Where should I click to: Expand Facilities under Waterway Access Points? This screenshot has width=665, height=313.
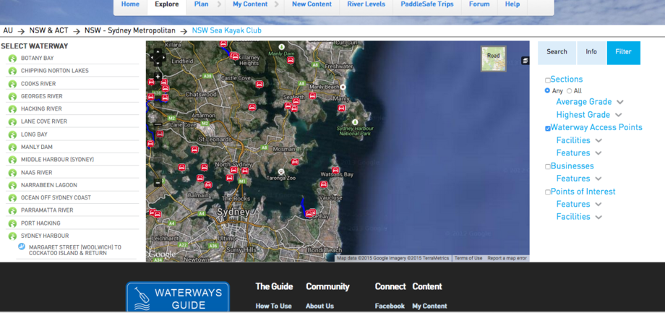598,140
